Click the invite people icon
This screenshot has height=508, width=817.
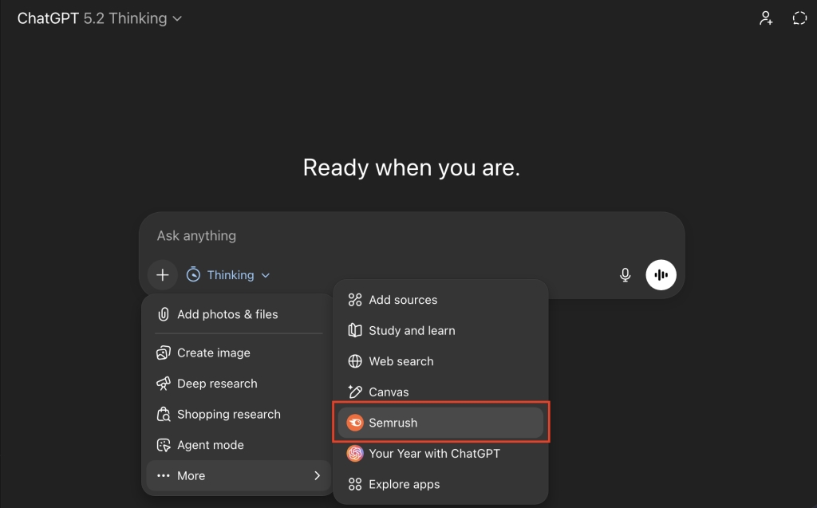pos(766,18)
